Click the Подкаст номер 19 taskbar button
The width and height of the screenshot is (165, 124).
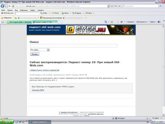coord(40,122)
